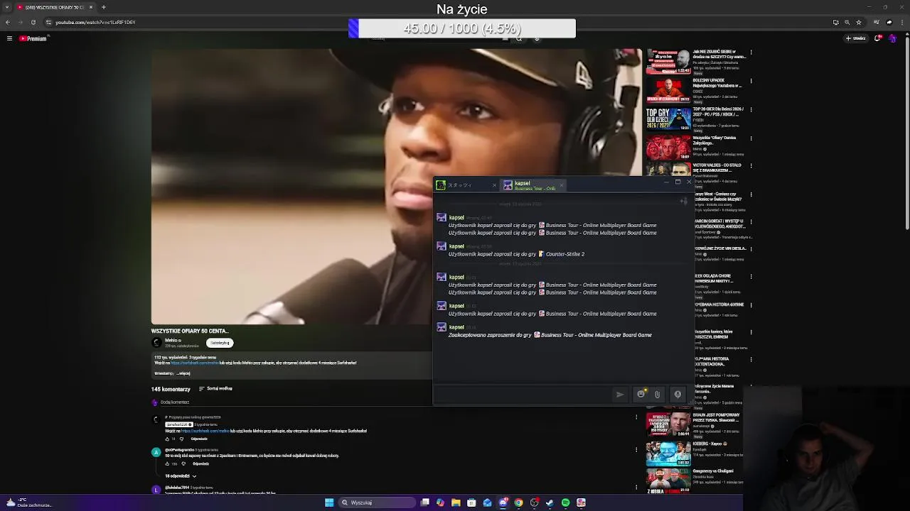Click the Steam chat voice microphone icon
Screen dimensions: 910x511
point(678,395)
